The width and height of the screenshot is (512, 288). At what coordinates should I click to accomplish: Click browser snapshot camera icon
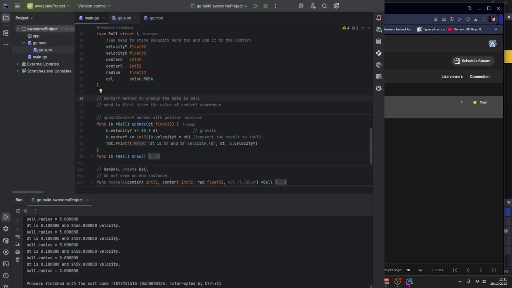[444, 19]
